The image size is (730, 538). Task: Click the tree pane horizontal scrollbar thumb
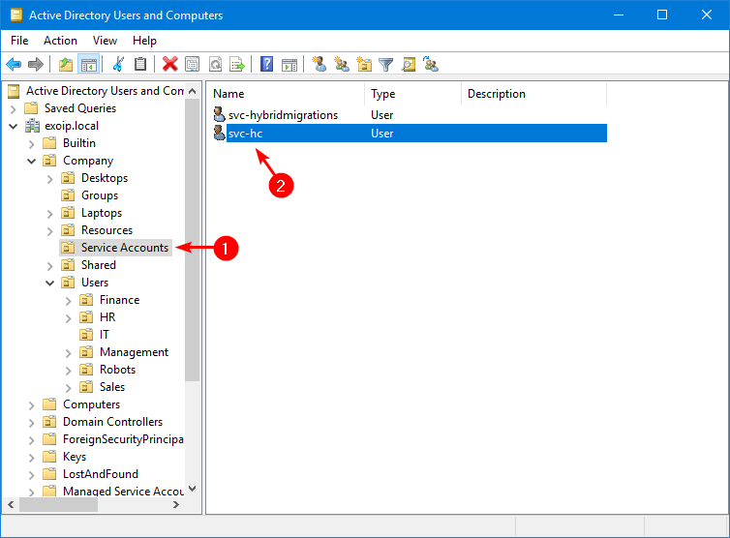[x=58, y=504]
